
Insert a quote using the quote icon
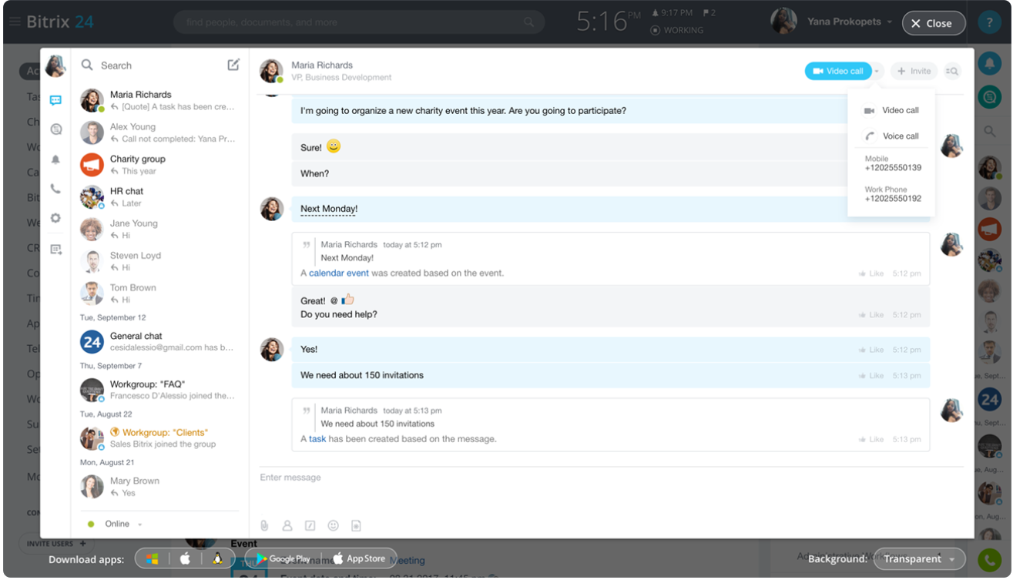tap(310, 525)
